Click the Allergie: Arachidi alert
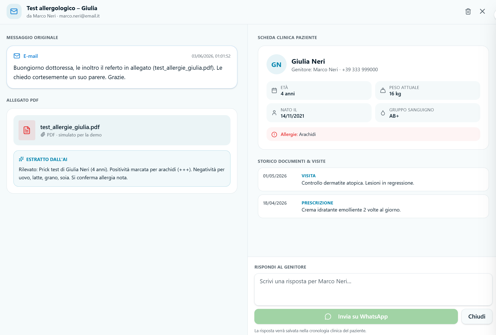 (x=373, y=134)
